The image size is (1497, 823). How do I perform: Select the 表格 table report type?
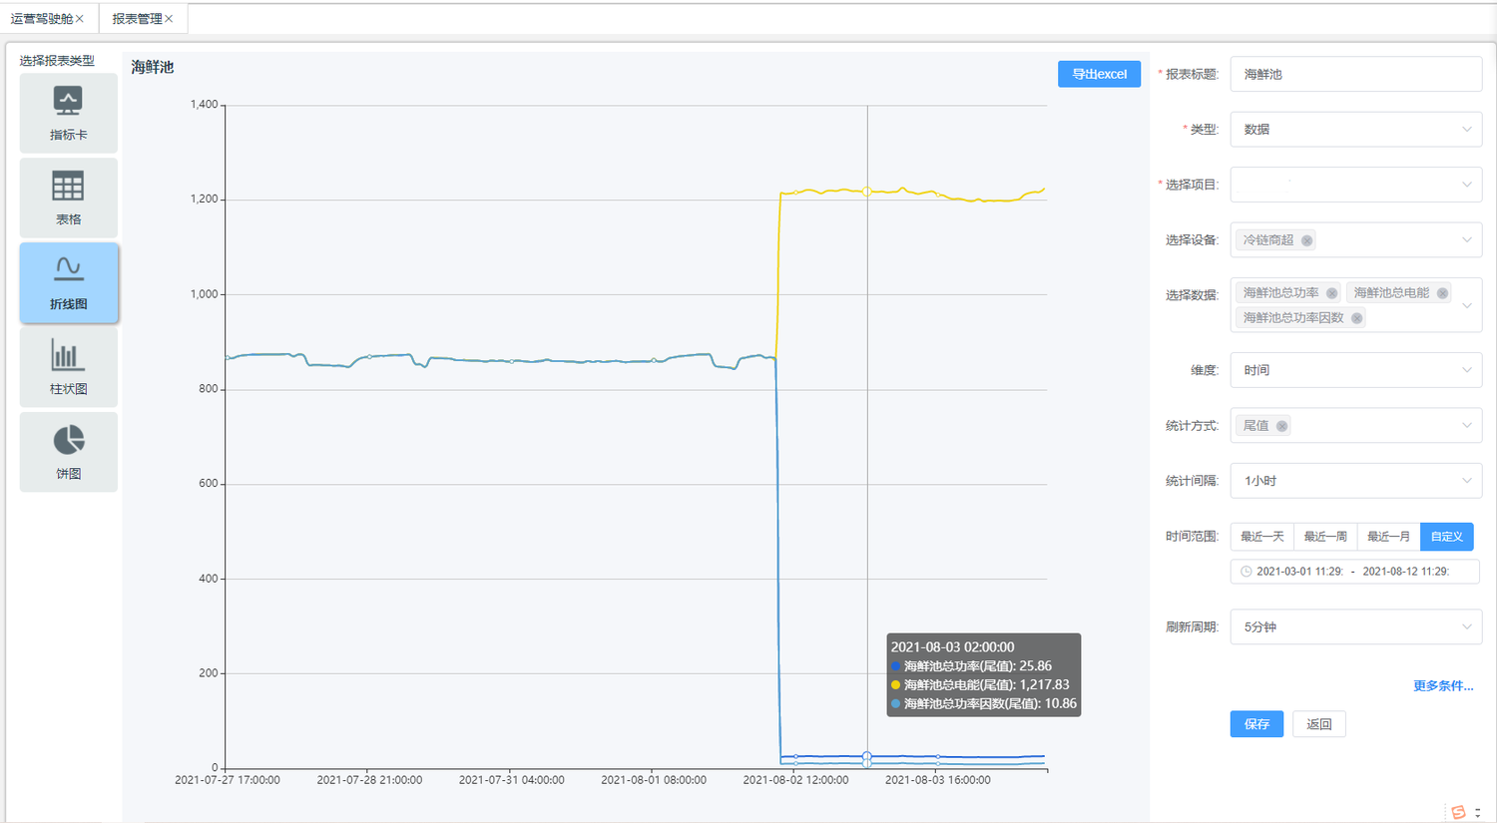click(x=68, y=197)
